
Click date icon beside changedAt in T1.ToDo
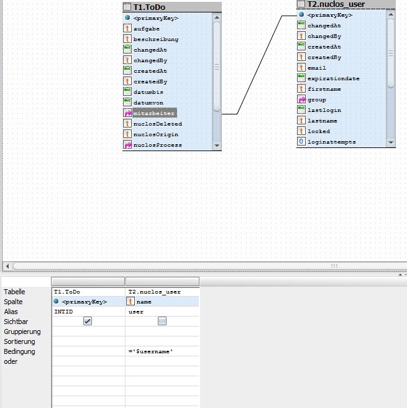pos(127,49)
